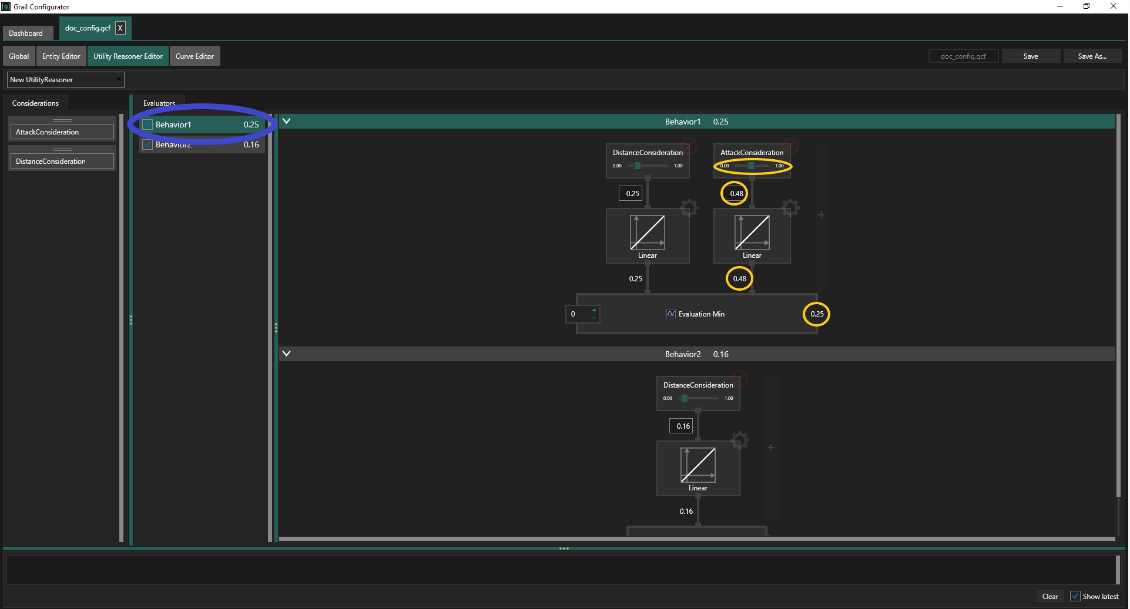Image resolution: width=1130 pixels, height=609 pixels.
Task: Click the Behavior2 curve settings gear
Action: click(x=740, y=440)
